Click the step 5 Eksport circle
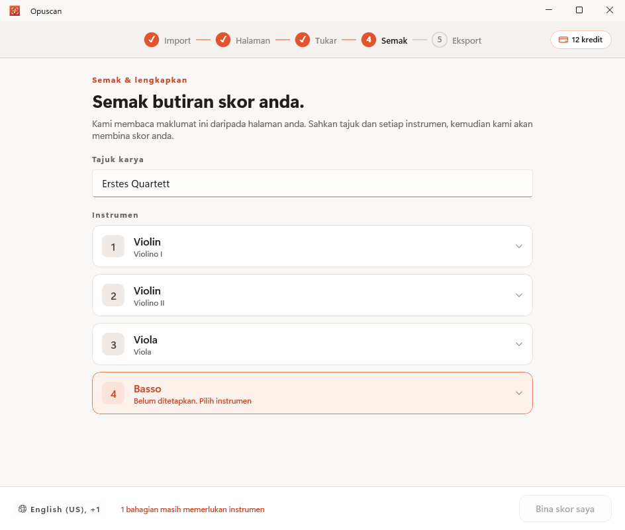This screenshot has height=530, width=625. pyautogui.click(x=440, y=40)
